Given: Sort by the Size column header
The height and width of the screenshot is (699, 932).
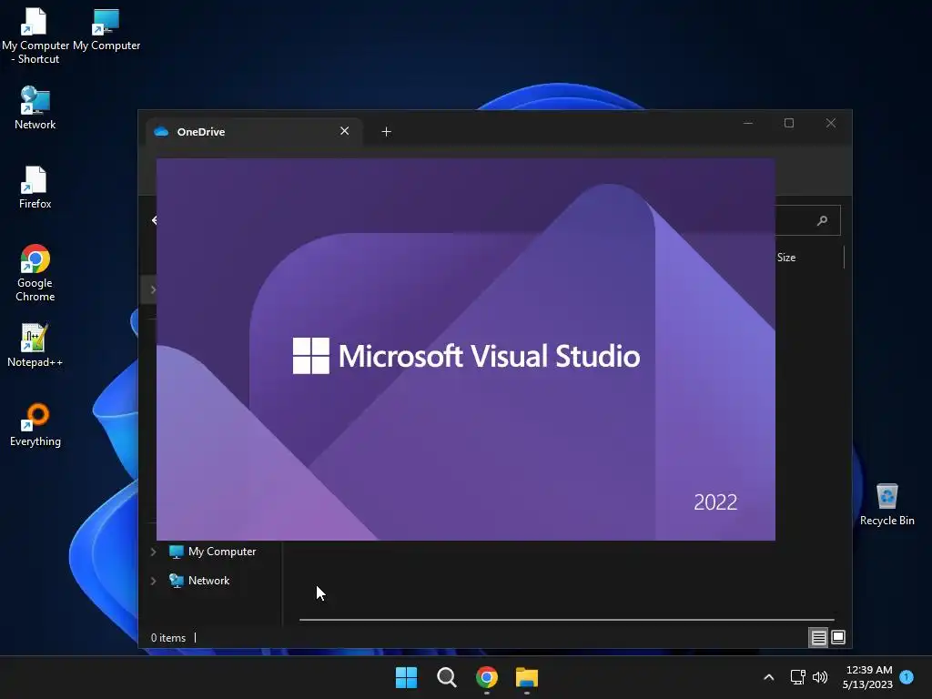Looking at the screenshot, I should (786, 258).
